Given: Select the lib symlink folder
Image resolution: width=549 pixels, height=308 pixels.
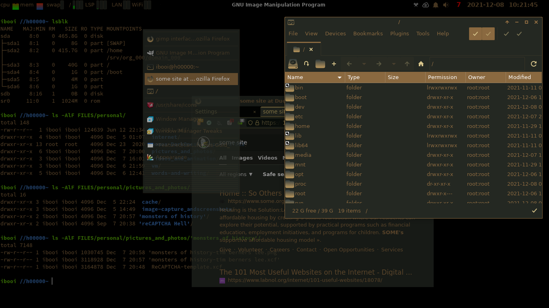Looking at the screenshot, I should click(x=413, y=136).
